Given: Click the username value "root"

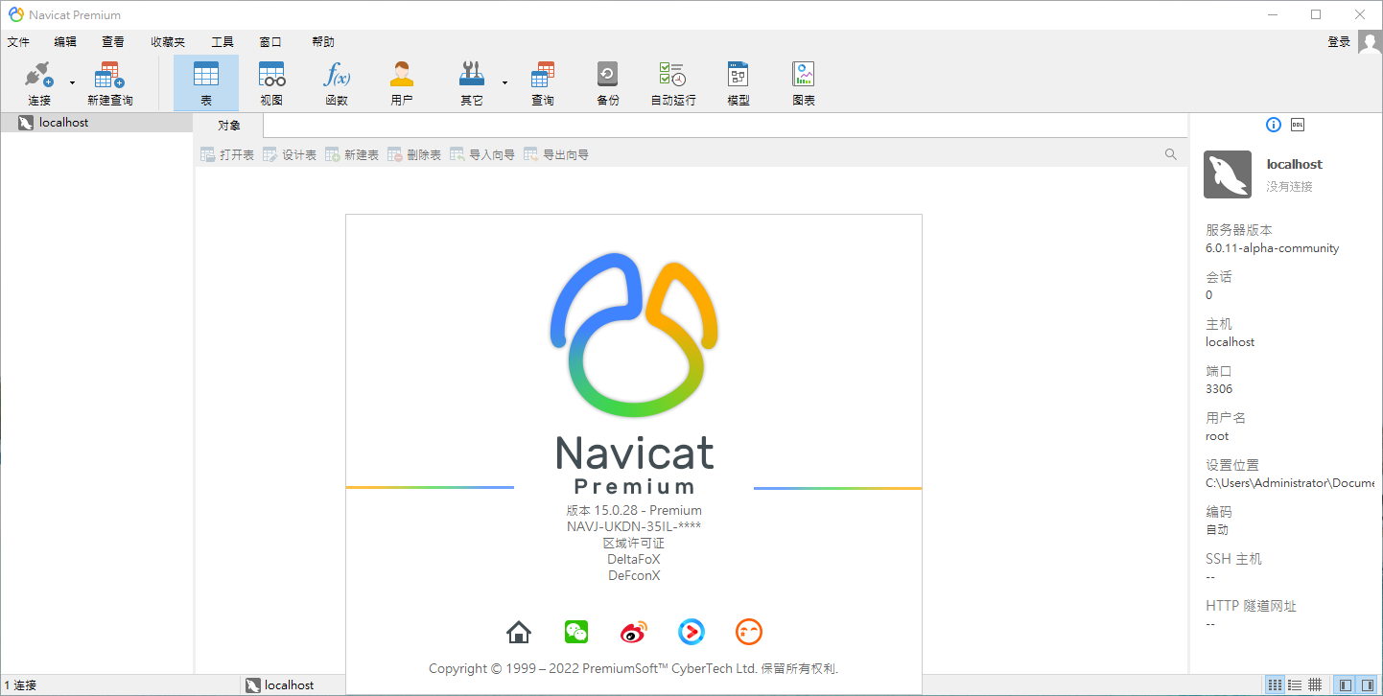Looking at the screenshot, I should [x=1217, y=436].
